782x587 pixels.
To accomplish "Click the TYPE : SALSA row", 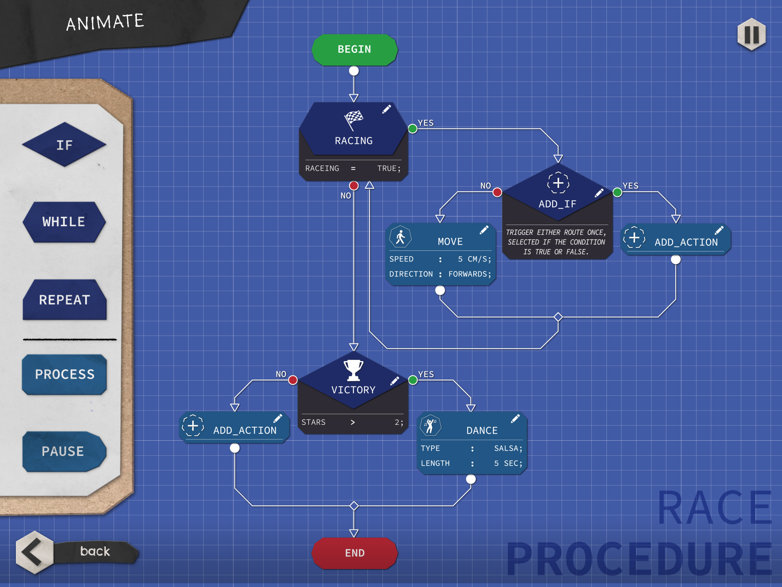I will pos(472,448).
